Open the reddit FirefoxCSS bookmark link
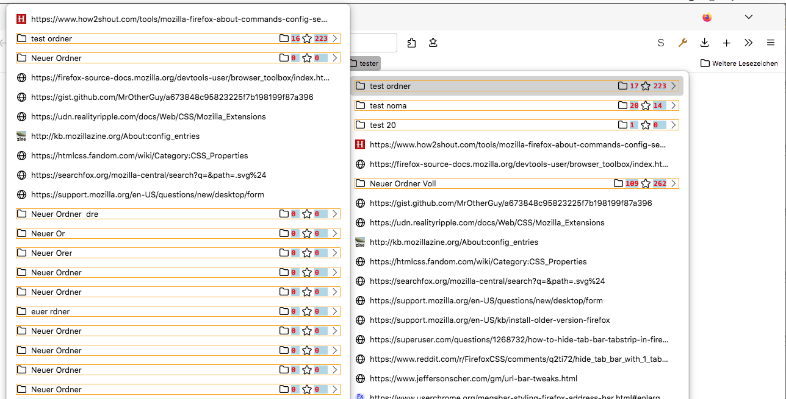This screenshot has width=786, height=399. tap(519, 359)
